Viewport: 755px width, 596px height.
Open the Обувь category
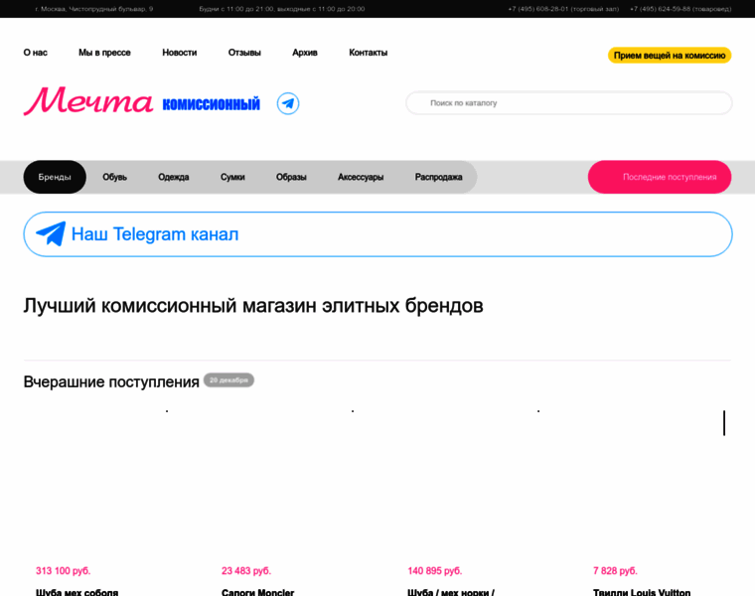point(115,177)
